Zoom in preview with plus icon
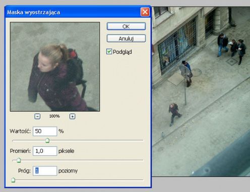Screen dimensions: 250x192 pyautogui.click(x=72, y=116)
